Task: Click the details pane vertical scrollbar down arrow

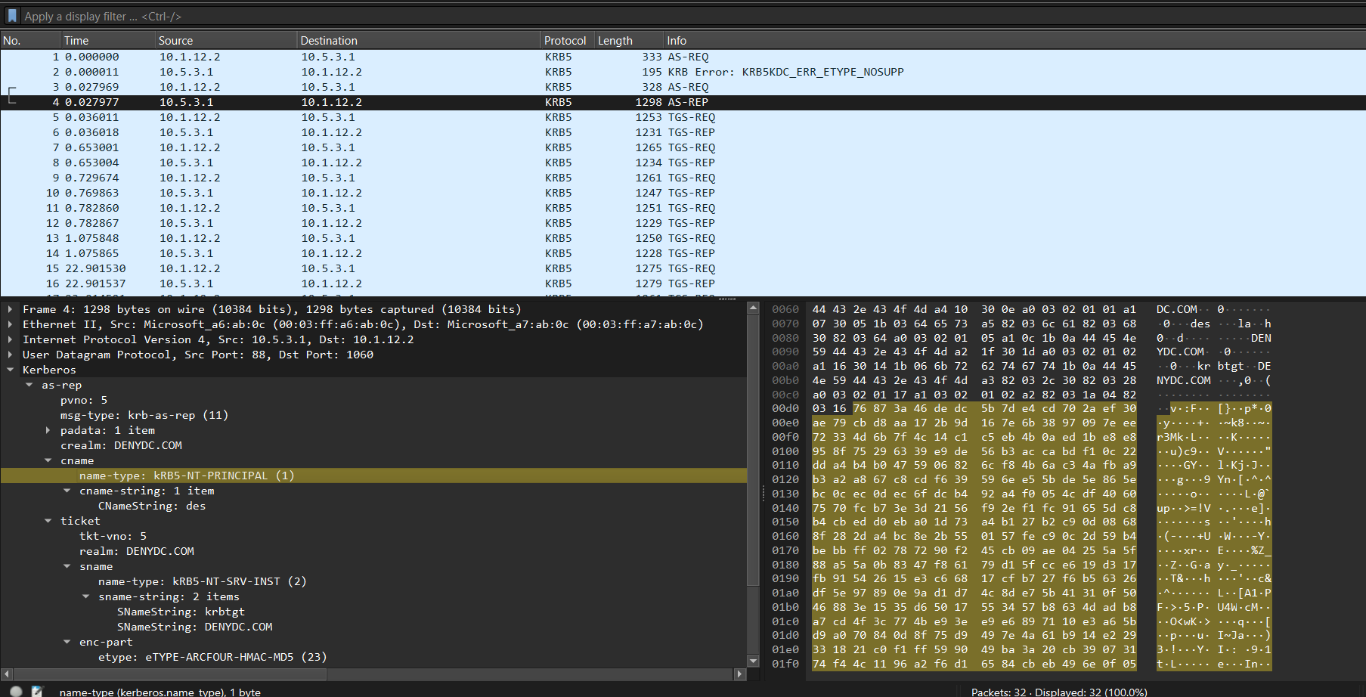Action: pyautogui.click(x=753, y=661)
